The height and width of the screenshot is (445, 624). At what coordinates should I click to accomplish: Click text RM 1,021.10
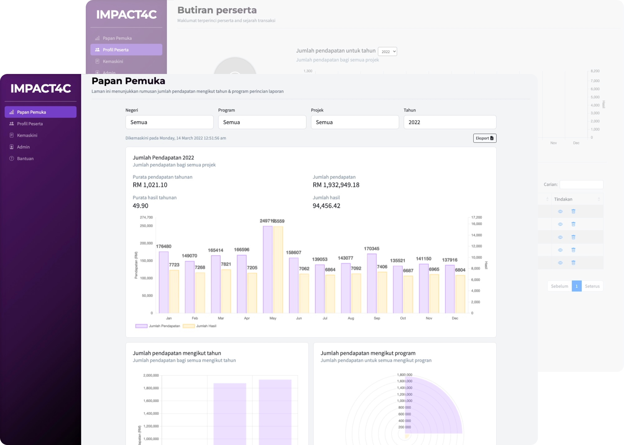tap(150, 185)
